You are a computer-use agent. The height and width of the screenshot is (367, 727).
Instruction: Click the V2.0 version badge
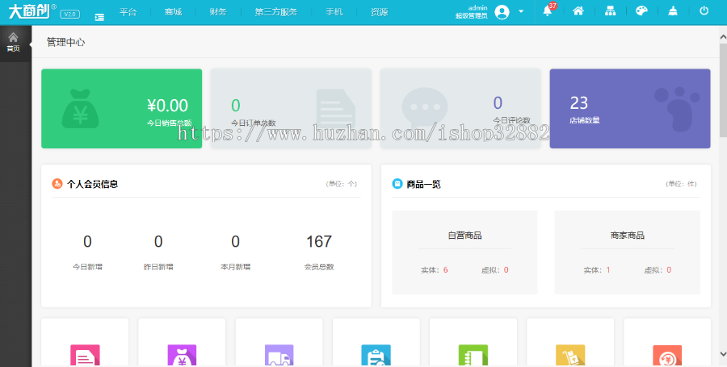click(70, 15)
